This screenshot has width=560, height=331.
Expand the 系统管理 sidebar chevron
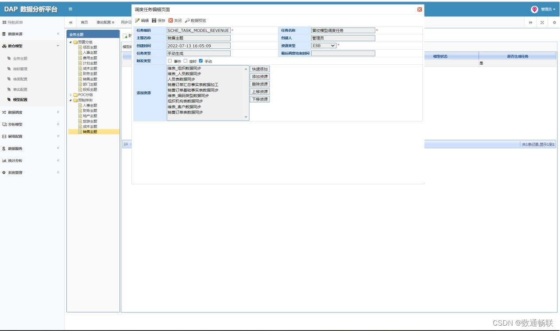pos(58,172)
